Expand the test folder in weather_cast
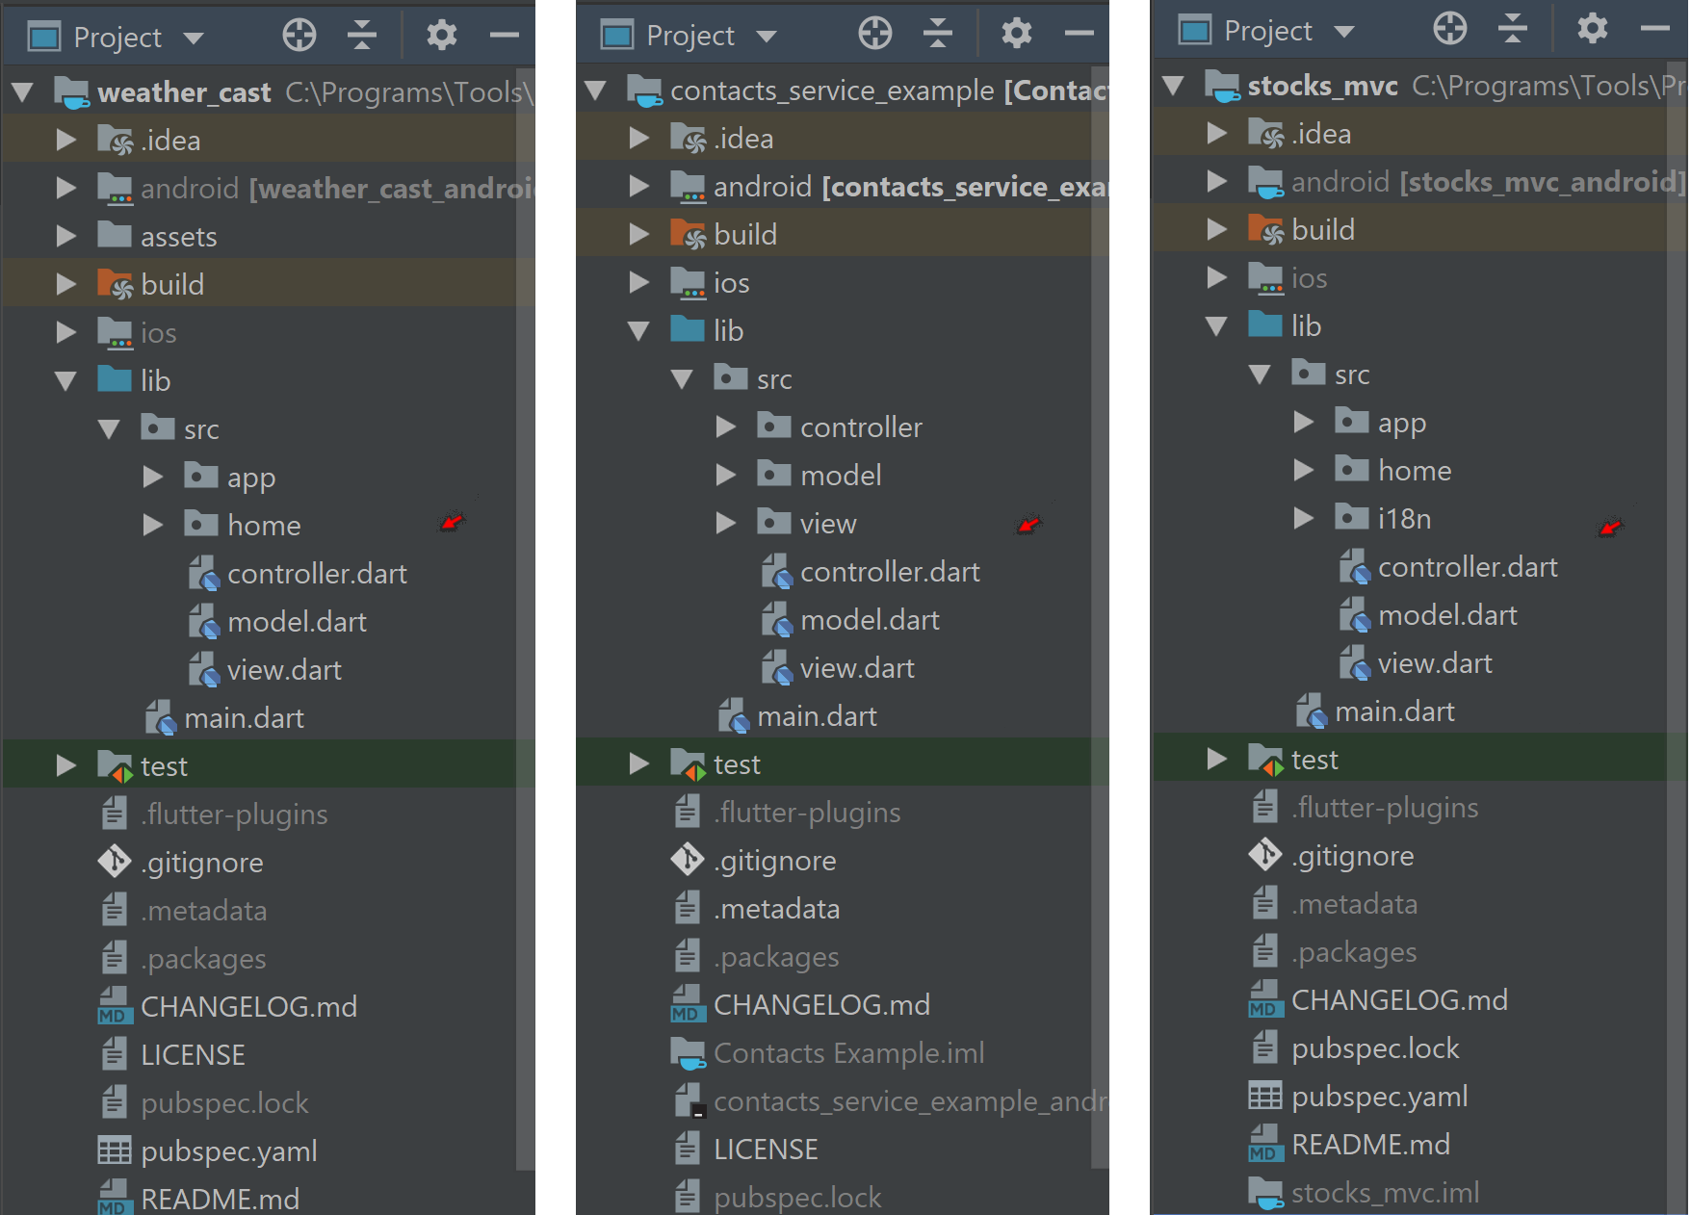 point(65,764)
